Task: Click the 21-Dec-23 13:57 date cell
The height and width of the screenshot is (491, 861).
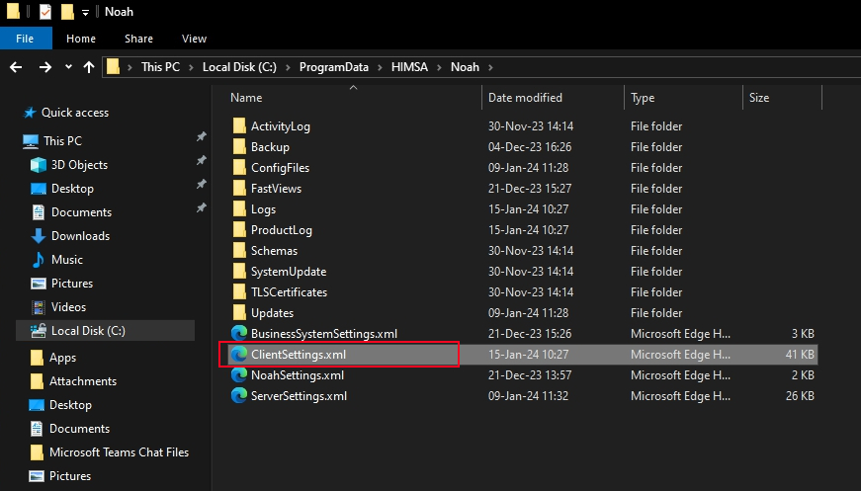Action: (x=530, y=375)
